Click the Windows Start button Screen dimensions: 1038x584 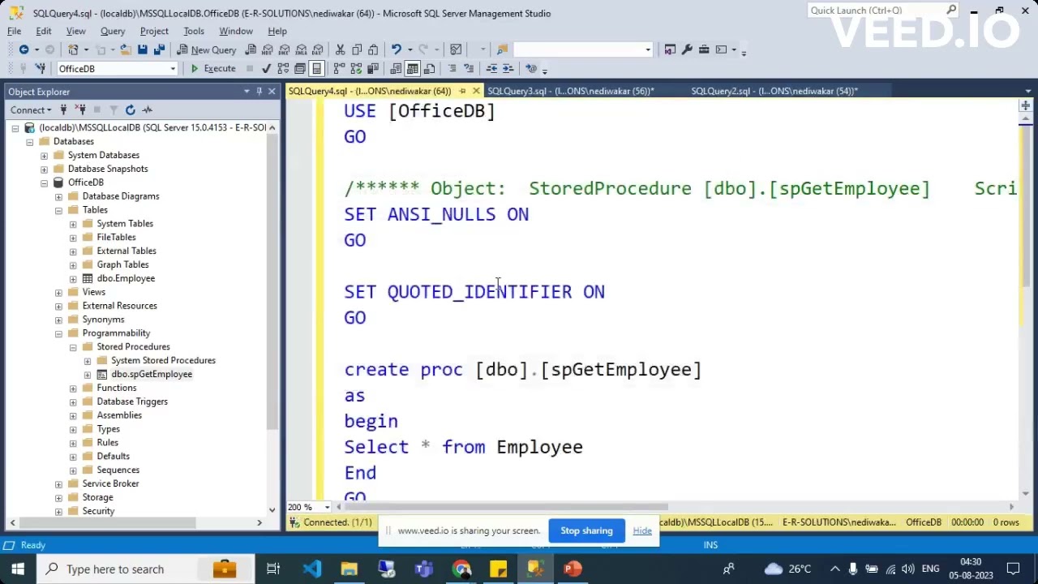(x=17, y=569)
